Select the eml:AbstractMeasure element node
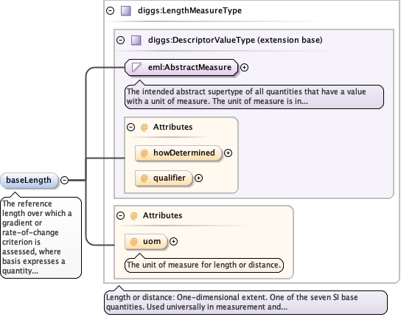401x317 pixels. pos(181,68)
